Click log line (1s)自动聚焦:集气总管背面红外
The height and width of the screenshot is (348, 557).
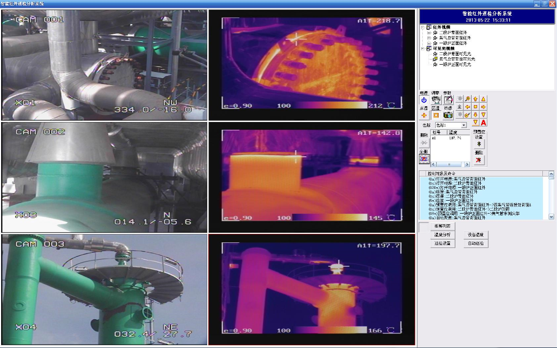pyautogui.click(x=457, y=218)
